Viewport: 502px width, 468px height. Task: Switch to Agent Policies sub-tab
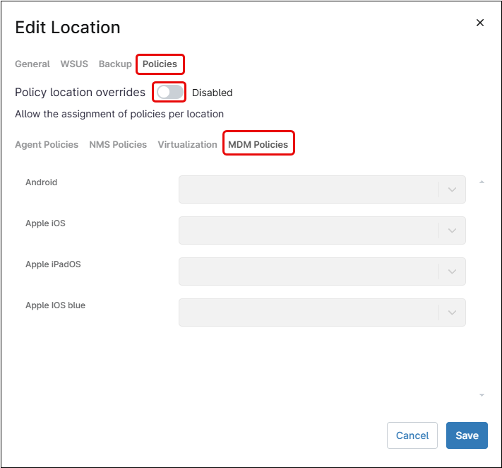47,144
